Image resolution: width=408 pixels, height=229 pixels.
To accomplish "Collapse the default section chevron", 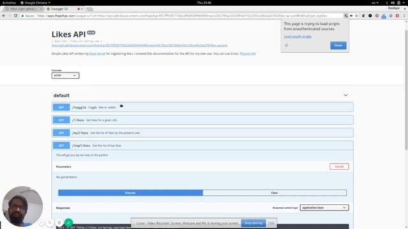I will [x=346, y=95].
